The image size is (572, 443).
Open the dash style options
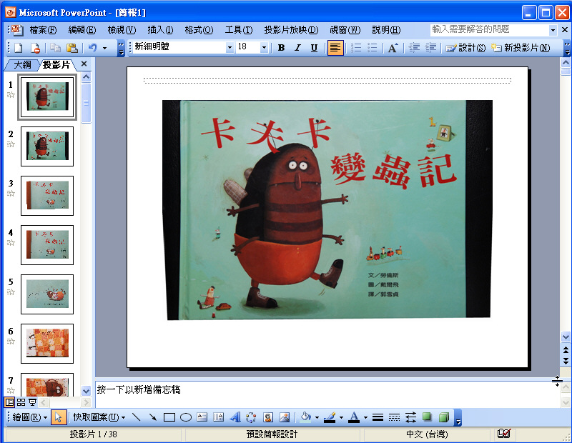(x=395, y=417)
